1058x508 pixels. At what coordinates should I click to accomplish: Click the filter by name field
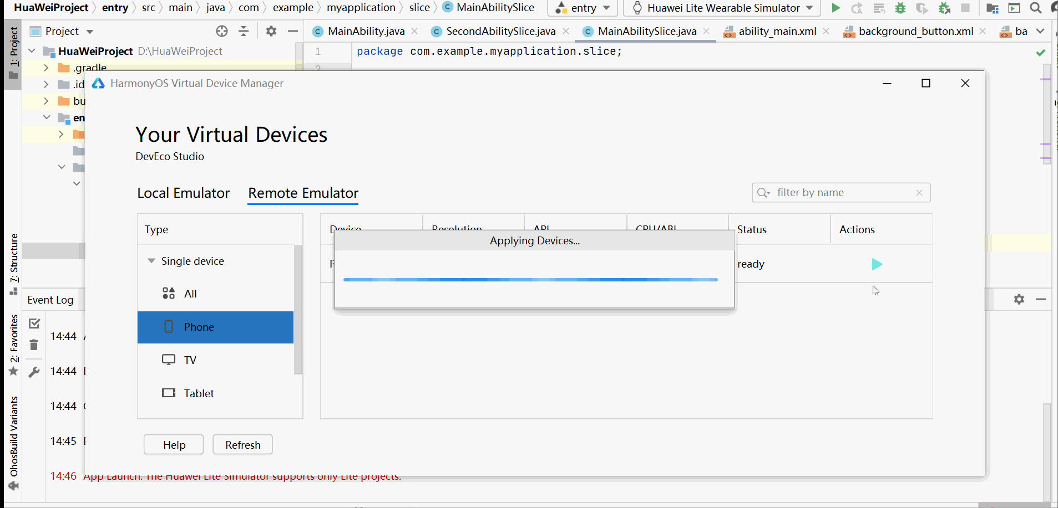[x=841, y=193]
